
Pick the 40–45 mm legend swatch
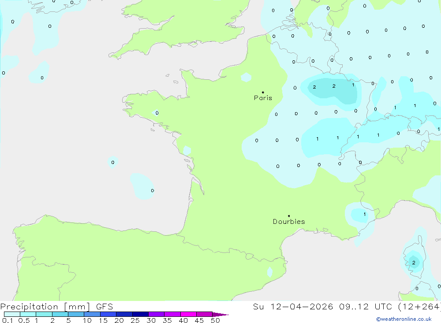point(188,314)
